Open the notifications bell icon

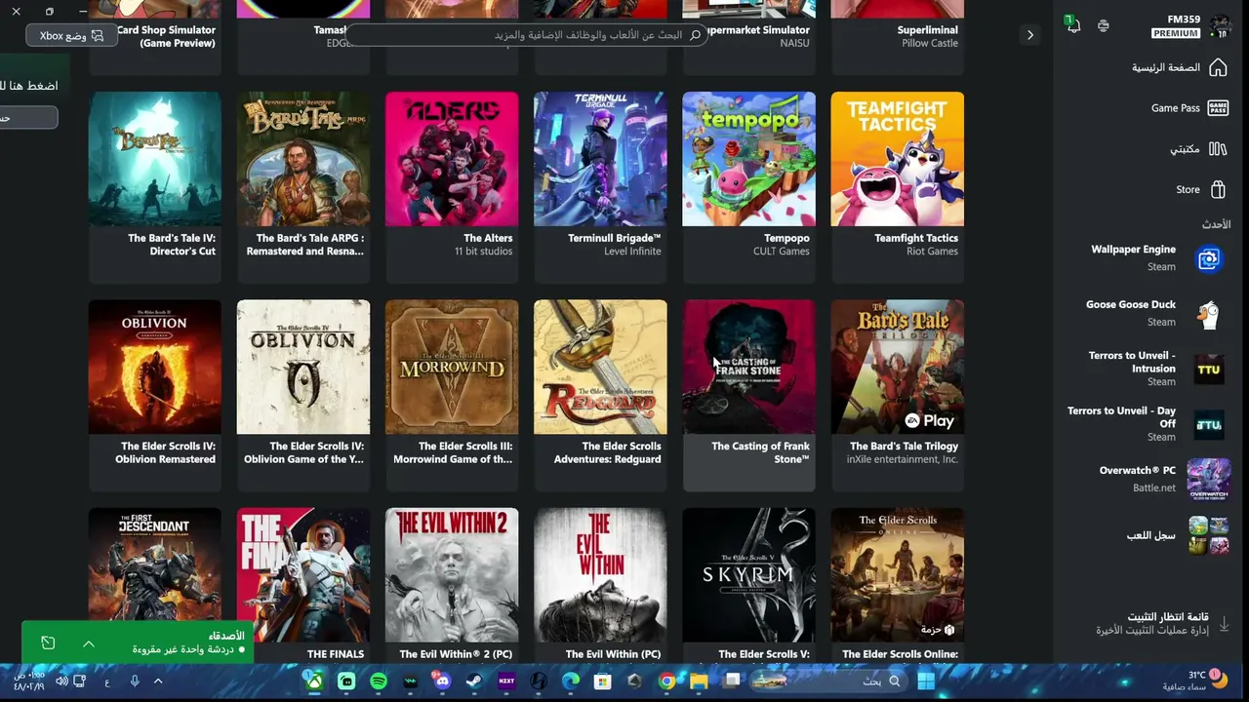1073,25
